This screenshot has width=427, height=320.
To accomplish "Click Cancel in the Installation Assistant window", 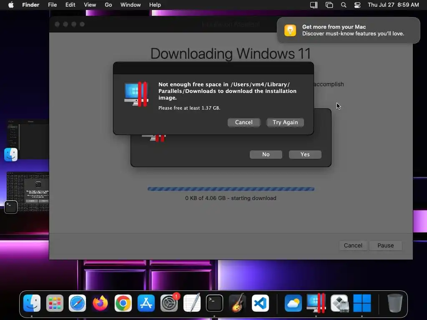I will point(353,245).
